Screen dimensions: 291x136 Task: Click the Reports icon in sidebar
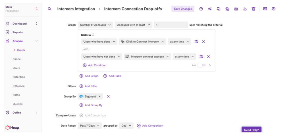tap(7, 32)
